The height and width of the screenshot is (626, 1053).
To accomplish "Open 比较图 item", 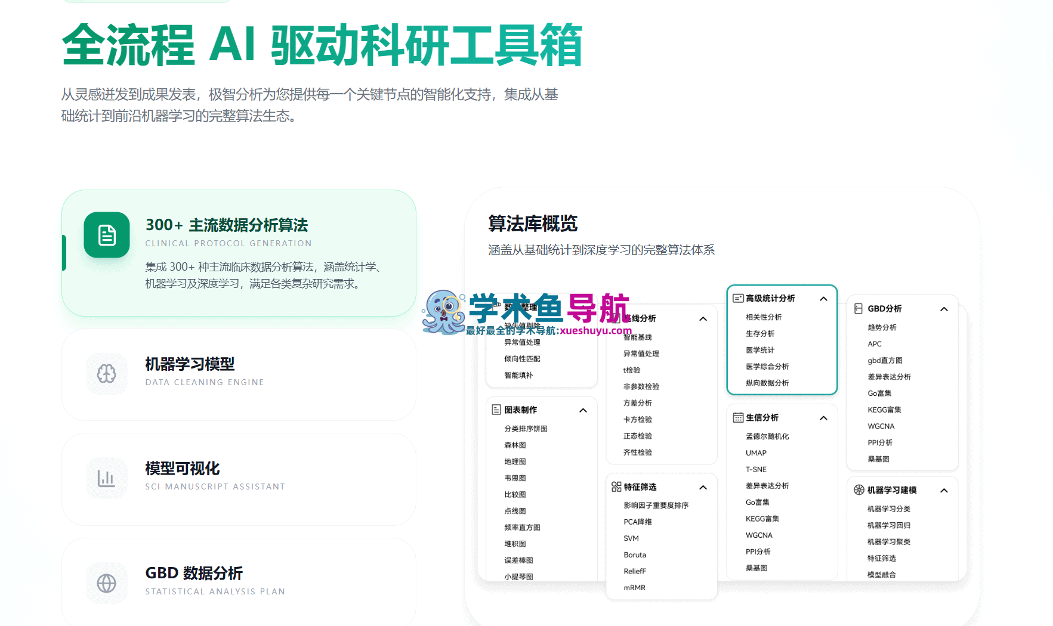I will (515, 494).
